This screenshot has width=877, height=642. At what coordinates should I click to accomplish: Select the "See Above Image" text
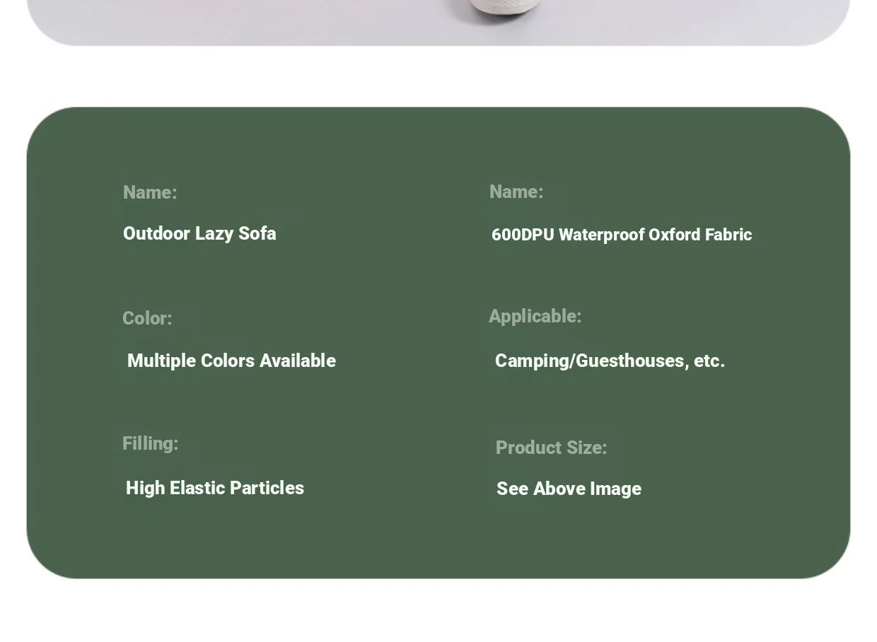(569, 489)
